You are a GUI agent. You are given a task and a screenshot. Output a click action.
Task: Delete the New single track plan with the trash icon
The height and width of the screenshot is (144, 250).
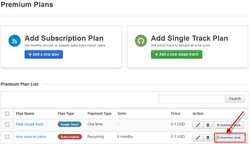pos(208,125)
